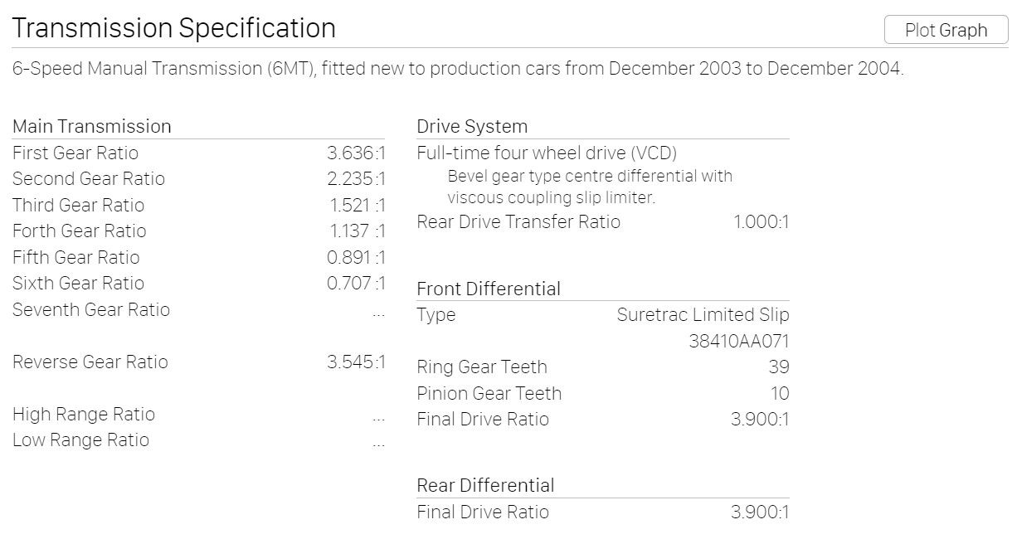This screenshot has height=539, width=1012.
Task: Select the part number 38410AA071
Action: point(739,341)
